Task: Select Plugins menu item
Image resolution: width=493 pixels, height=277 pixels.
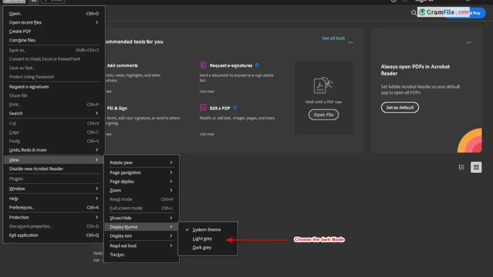Action: pos(53,179)
